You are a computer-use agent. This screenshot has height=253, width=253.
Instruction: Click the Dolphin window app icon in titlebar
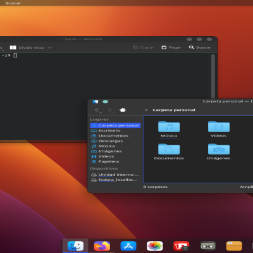pyautogui.click(x=96, y=102)
